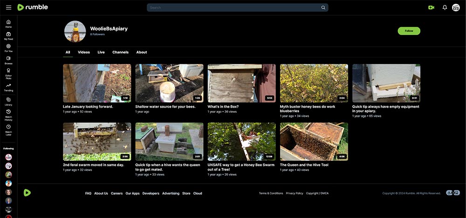Switch to the About tab

(x=142, y=52)
